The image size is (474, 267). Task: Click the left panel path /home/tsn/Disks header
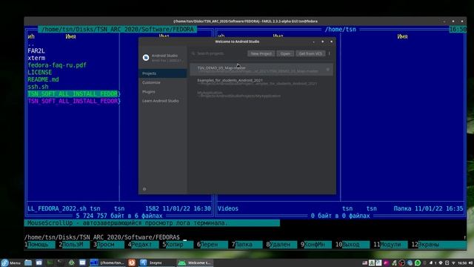pos(118,30)
